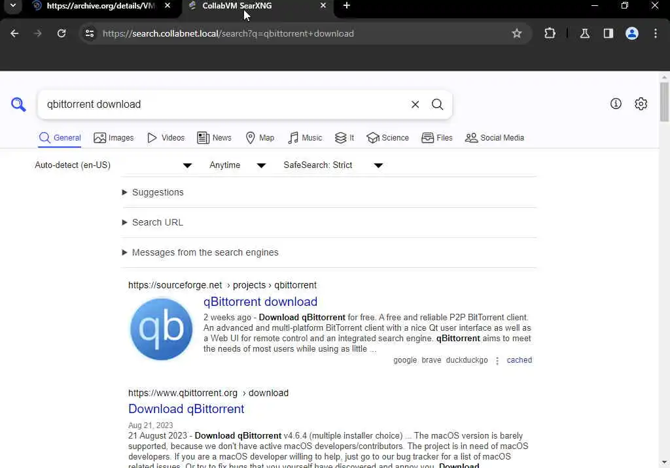This screenshot has height=468, width=670.
Task: Select the Science search category
Action: point(387,138)
